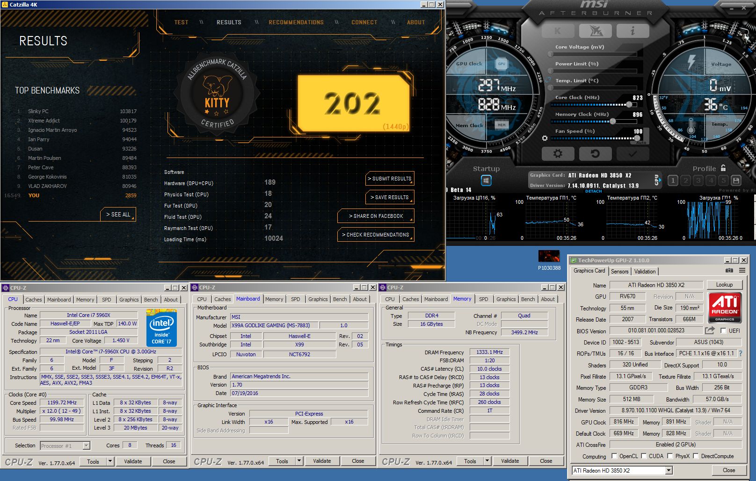Open the Processor #1 selection dropdown in CPU-Z

tap(65, 445)
